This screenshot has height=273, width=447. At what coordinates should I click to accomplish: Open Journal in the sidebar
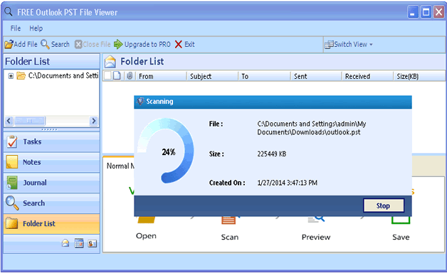tap(51, 183)
